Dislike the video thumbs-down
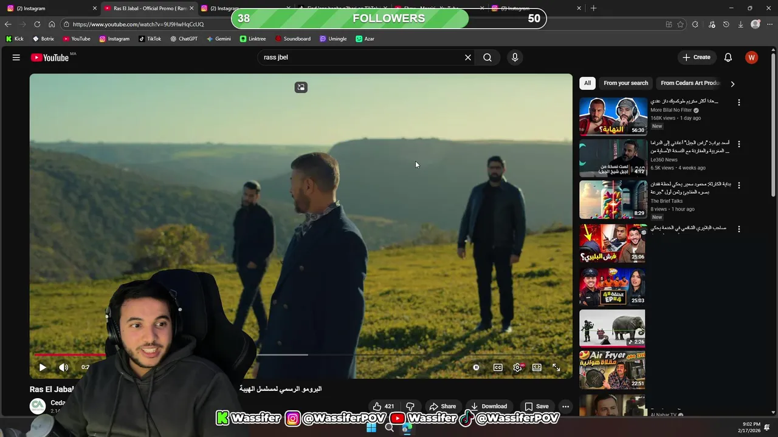 410,407
